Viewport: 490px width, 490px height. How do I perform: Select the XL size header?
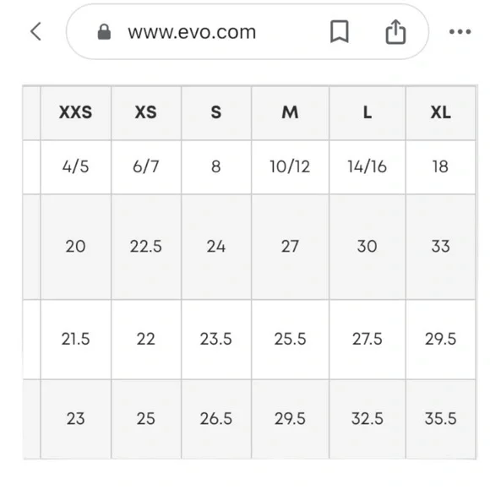441,112
